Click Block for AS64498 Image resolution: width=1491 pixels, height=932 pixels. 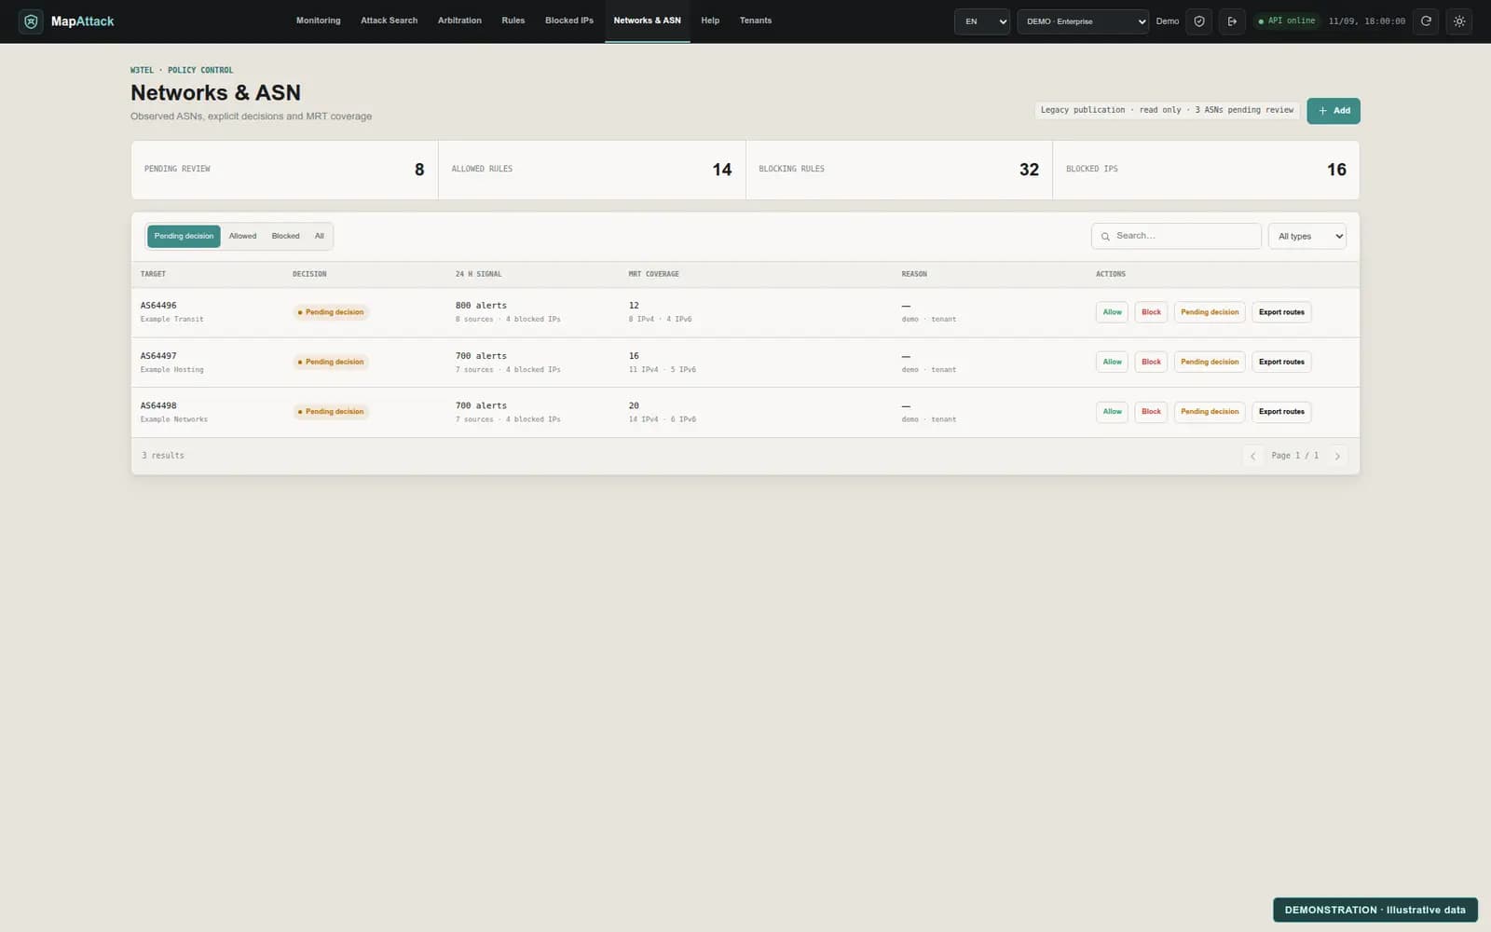click(1151, 412)
